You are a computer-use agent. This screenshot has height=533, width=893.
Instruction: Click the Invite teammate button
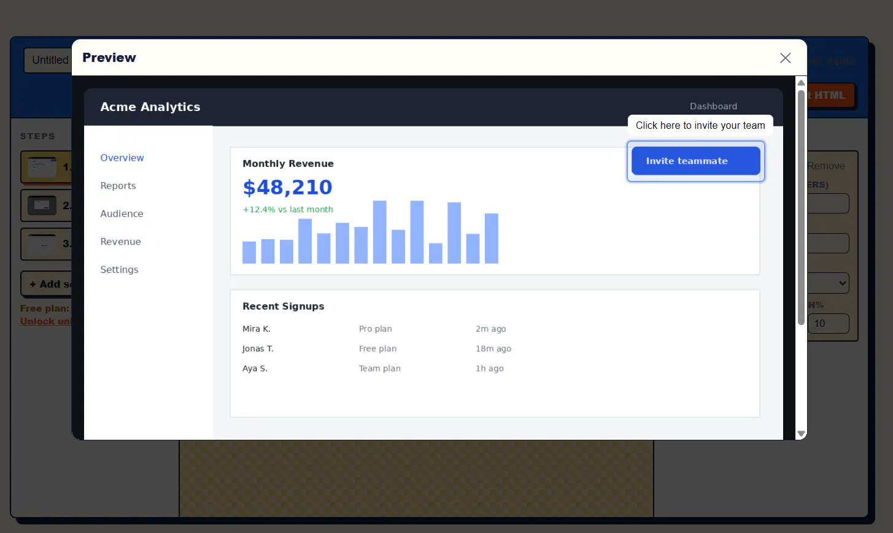pyautogui.click(x=695, y=161)
